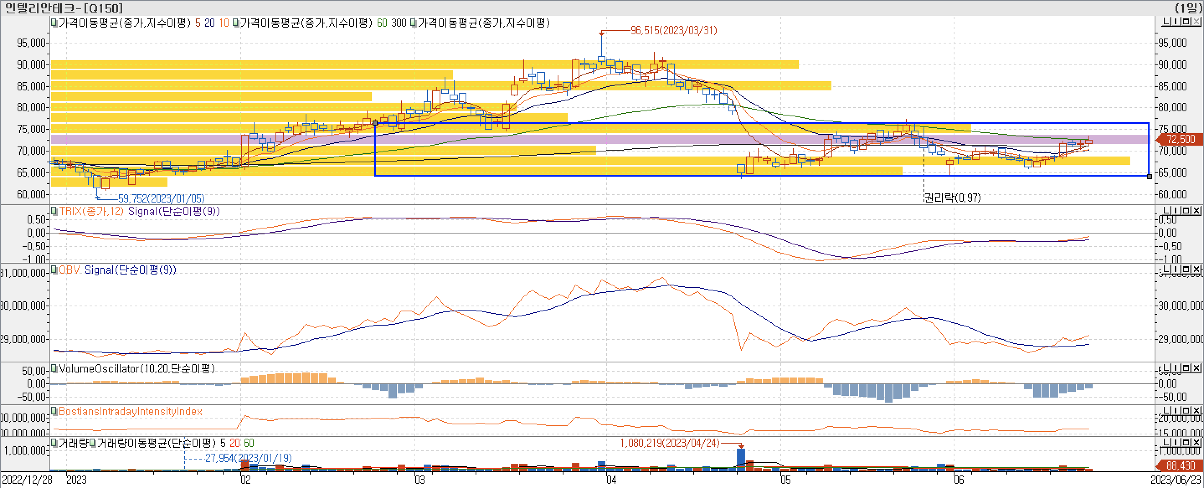The height and width of the screenshot is (488, 1204).
Task: Click the 인텔리안테크-[Q150] chart title
Action: point(64,8)
